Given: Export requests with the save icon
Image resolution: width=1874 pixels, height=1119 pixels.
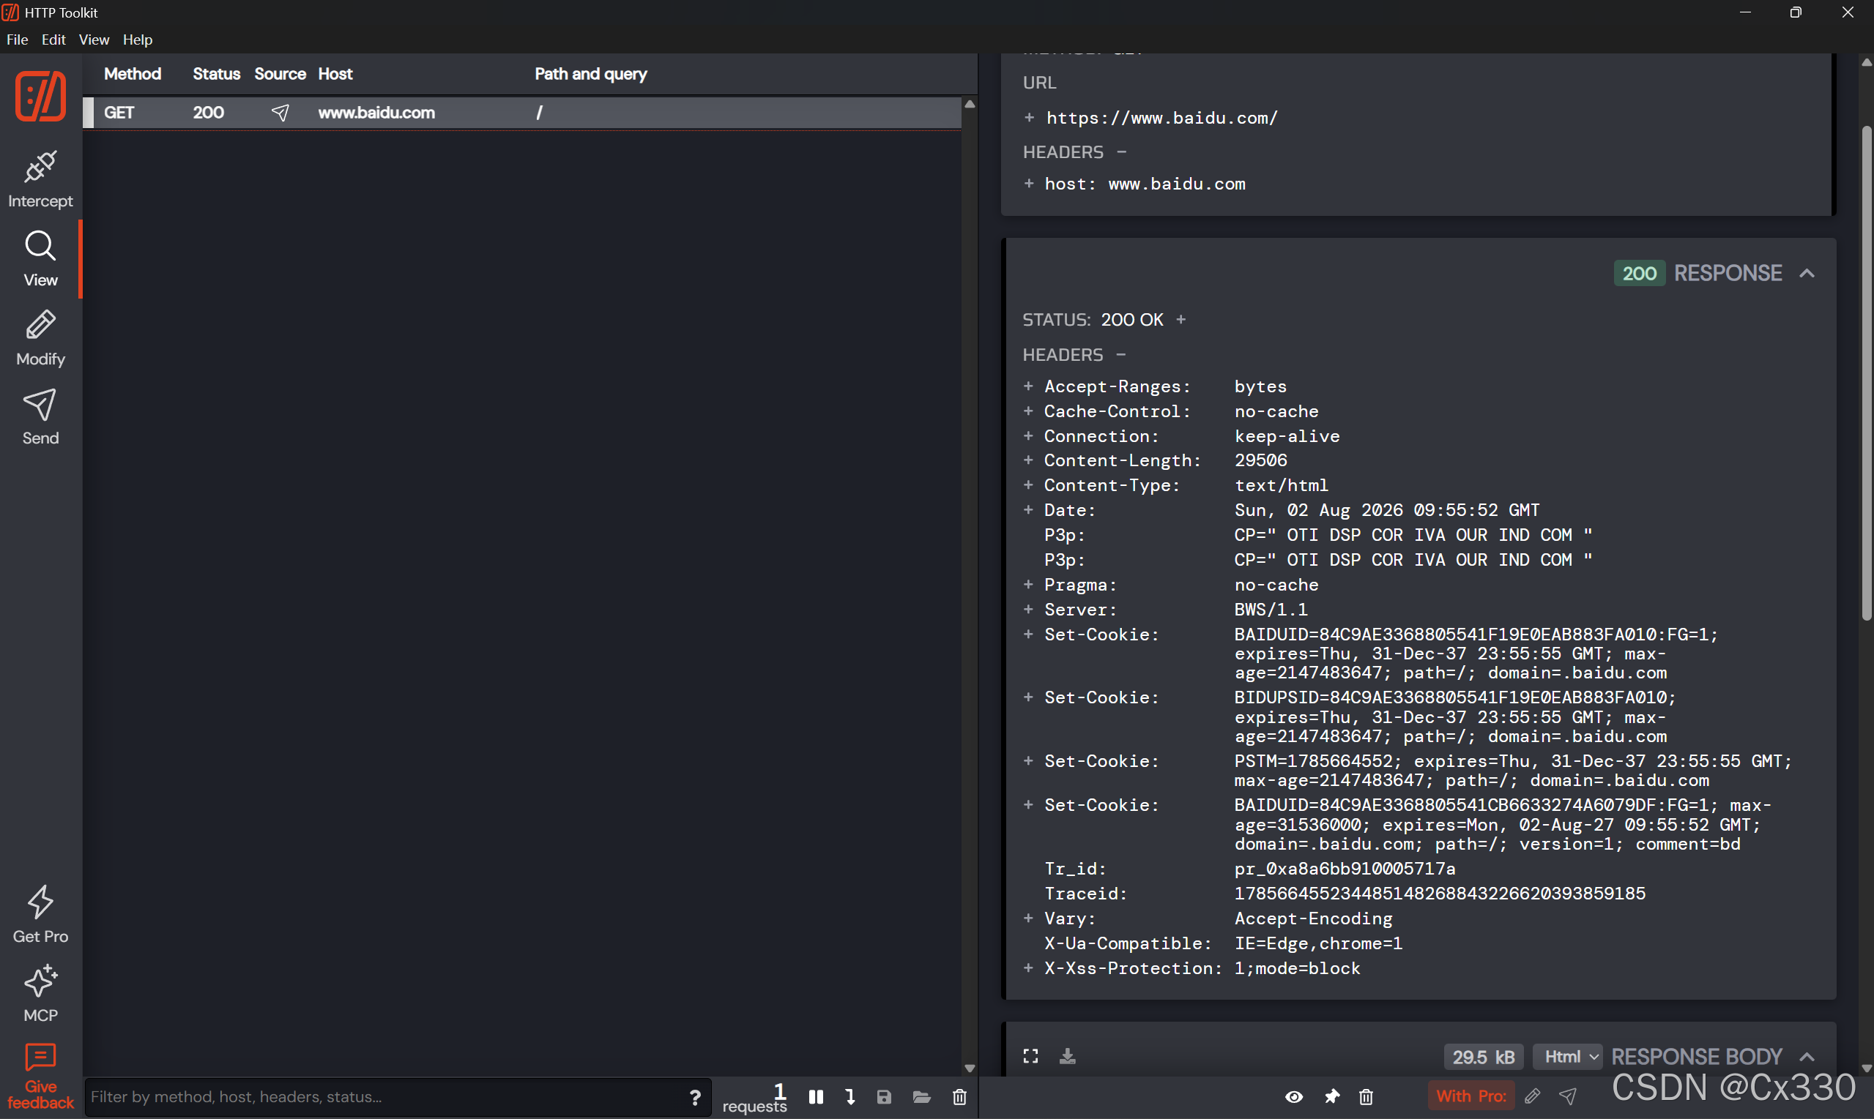Looking at the screenshot, I should [884, 1097].
